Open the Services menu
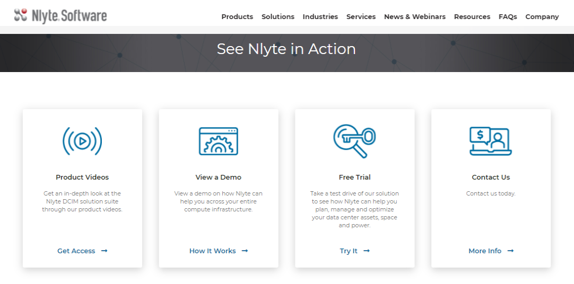 point(361,17)
